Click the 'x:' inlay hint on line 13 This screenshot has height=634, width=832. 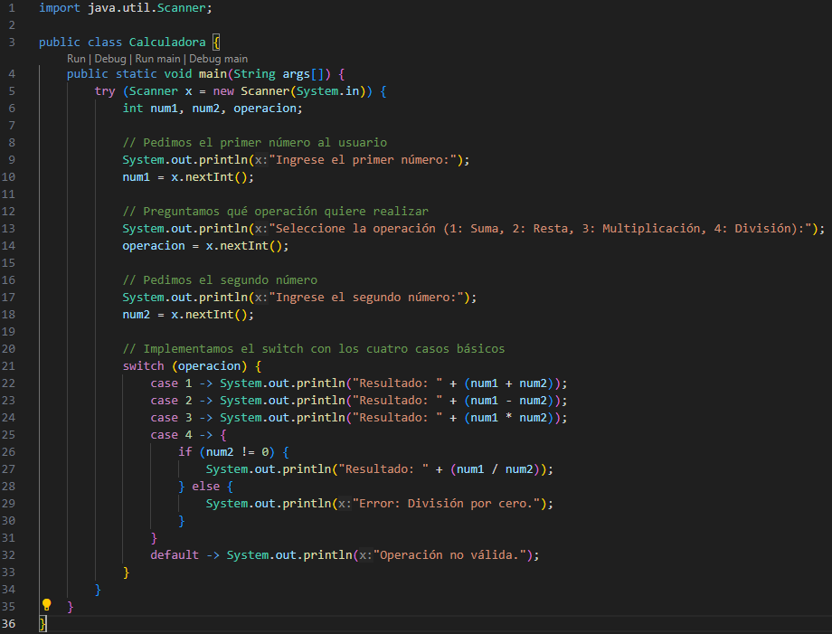pyautogui.click(x=261, y=229)
